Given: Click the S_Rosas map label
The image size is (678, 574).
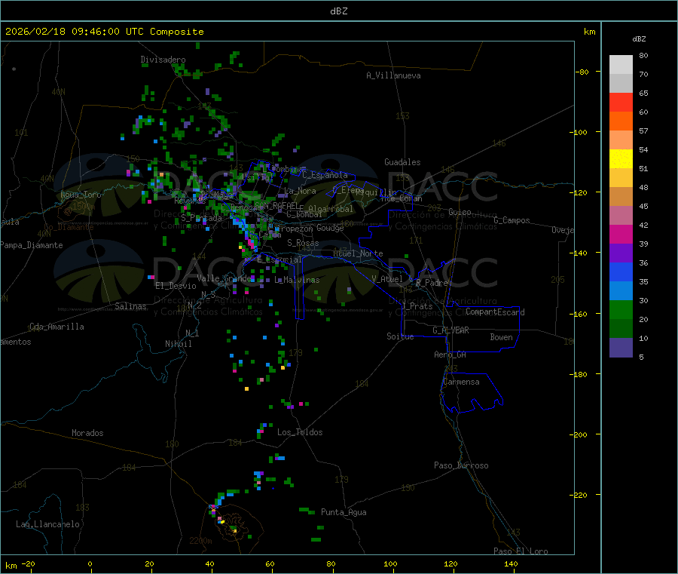Looking at the screenshot, I should 303,243.
